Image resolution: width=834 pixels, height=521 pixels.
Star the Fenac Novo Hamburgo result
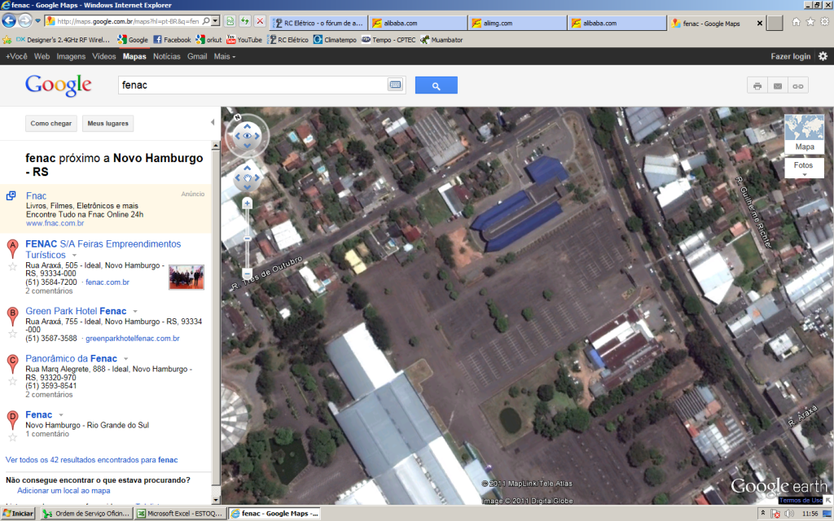click(12, 437)
